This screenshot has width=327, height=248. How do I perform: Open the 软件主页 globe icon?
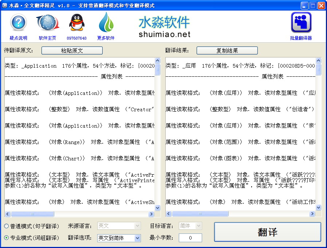48,23
